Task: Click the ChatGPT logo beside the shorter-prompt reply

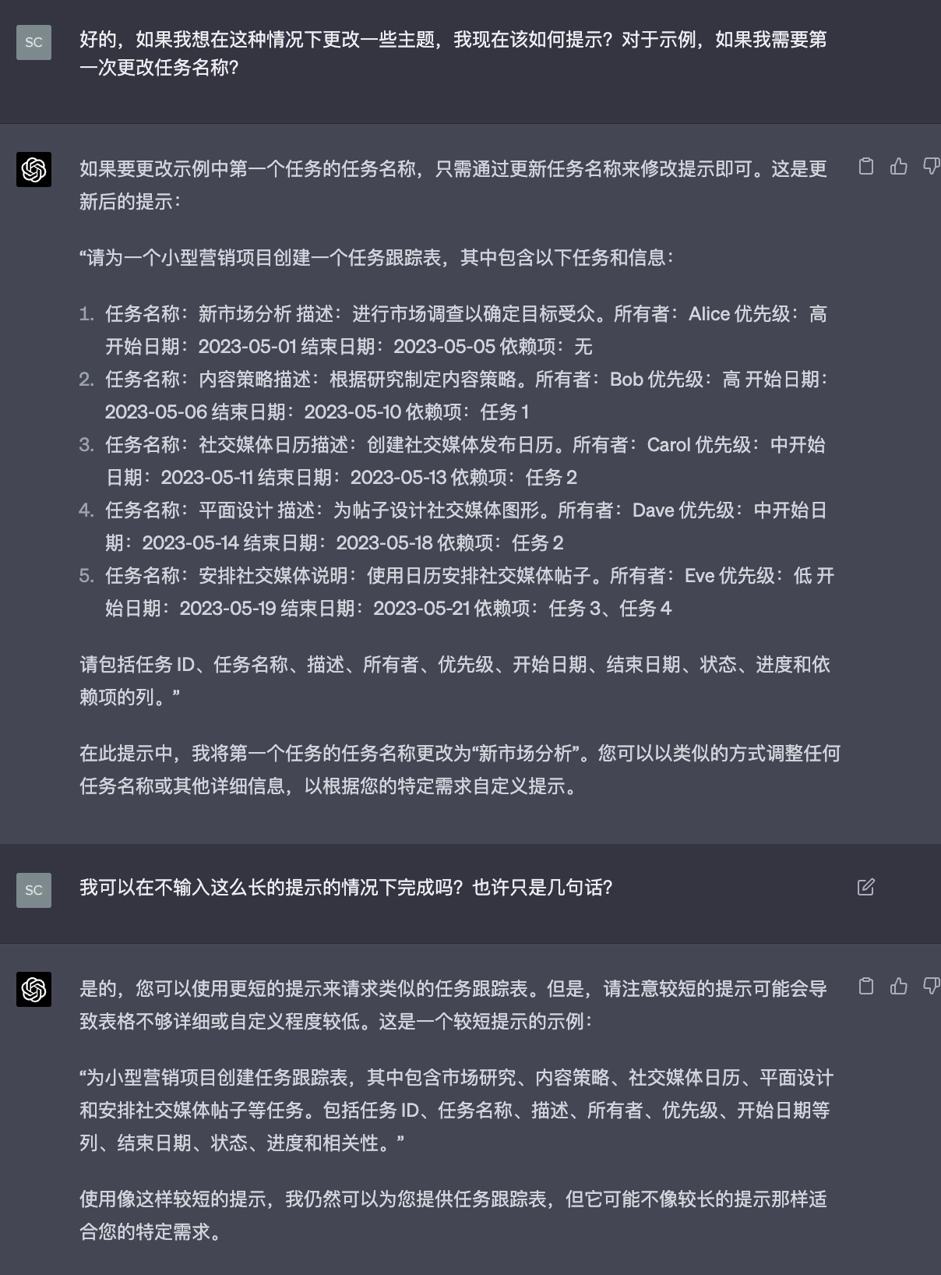Action: pos(33,989)
